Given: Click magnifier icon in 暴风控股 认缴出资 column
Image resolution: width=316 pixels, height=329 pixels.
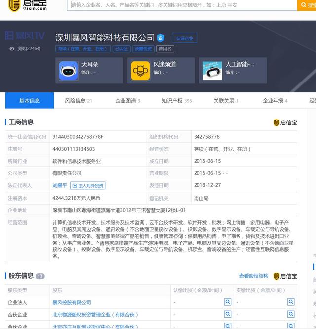Looking at the screenshot, I should pos(228,302).
